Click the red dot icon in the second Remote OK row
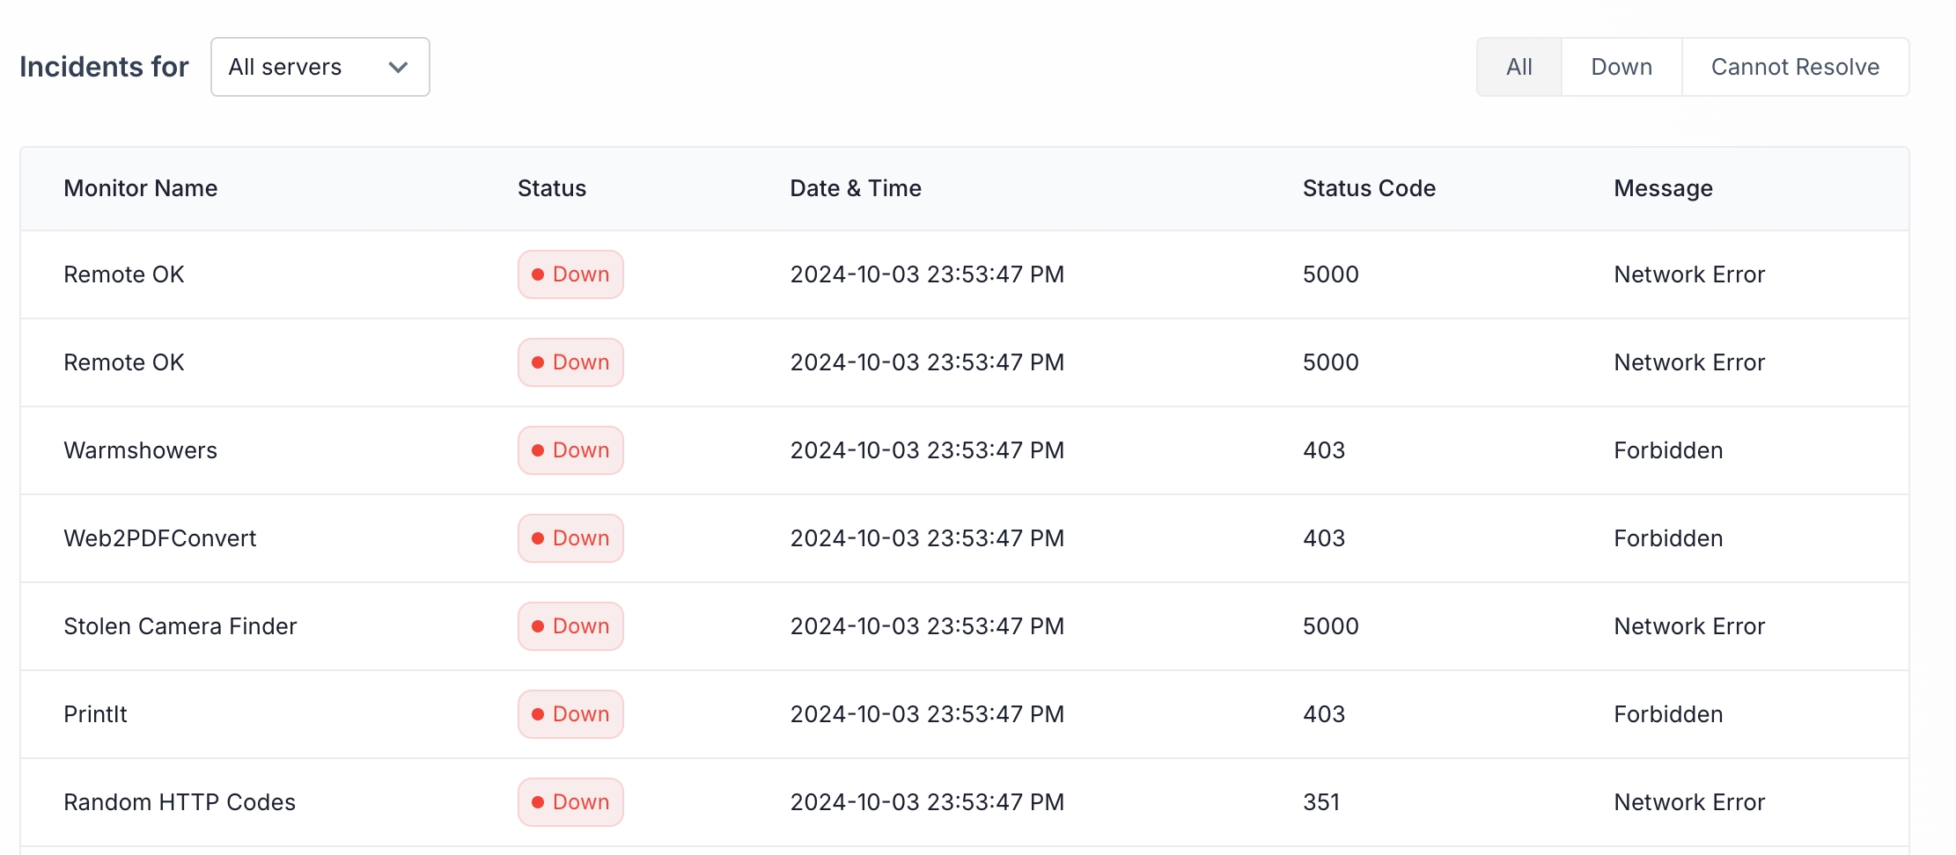Image resolution: width=1956 pixels, height=855 pixels. pos(539,362)
